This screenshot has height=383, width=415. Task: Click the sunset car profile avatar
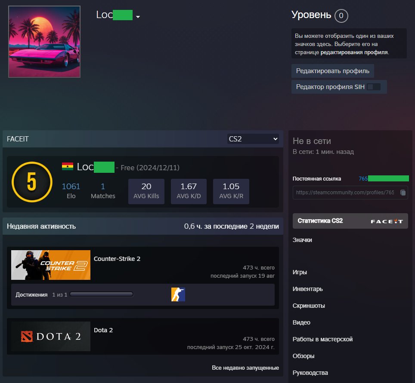44,42
